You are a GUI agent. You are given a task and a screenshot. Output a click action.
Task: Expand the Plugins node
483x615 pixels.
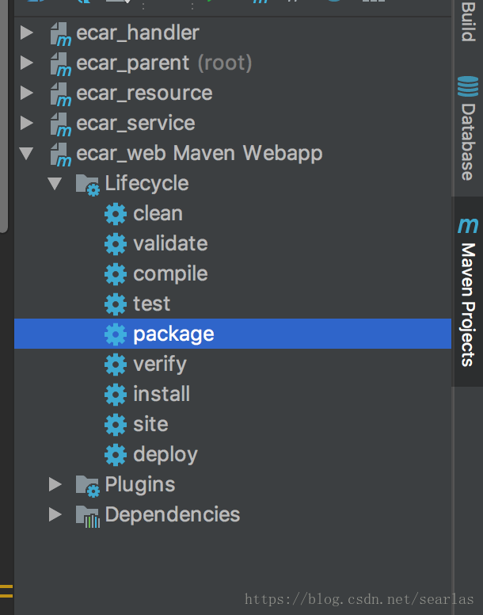[55, 484]
